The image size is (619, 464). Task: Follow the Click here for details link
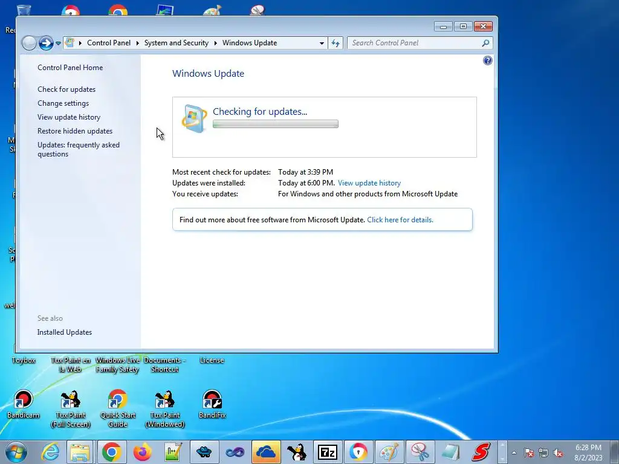tap(400, 220)
